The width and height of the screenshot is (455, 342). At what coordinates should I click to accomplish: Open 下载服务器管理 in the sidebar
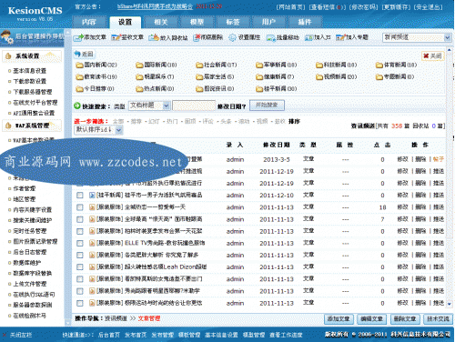pos(33,92)
